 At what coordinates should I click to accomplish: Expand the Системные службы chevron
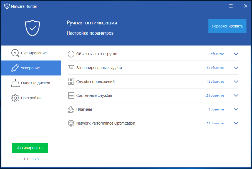[x=236, y=95]
